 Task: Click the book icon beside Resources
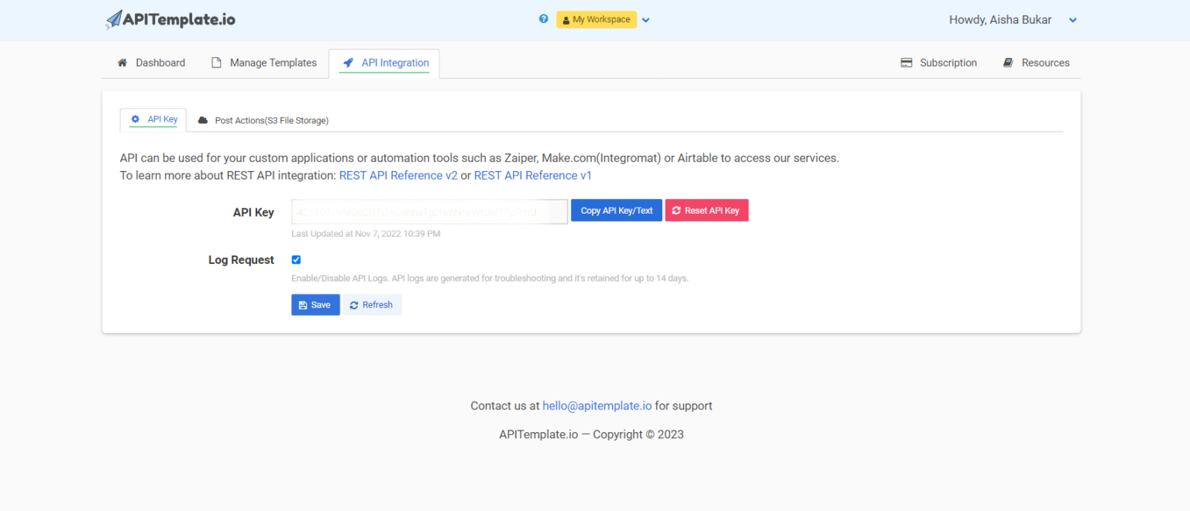pos(1008,63)
